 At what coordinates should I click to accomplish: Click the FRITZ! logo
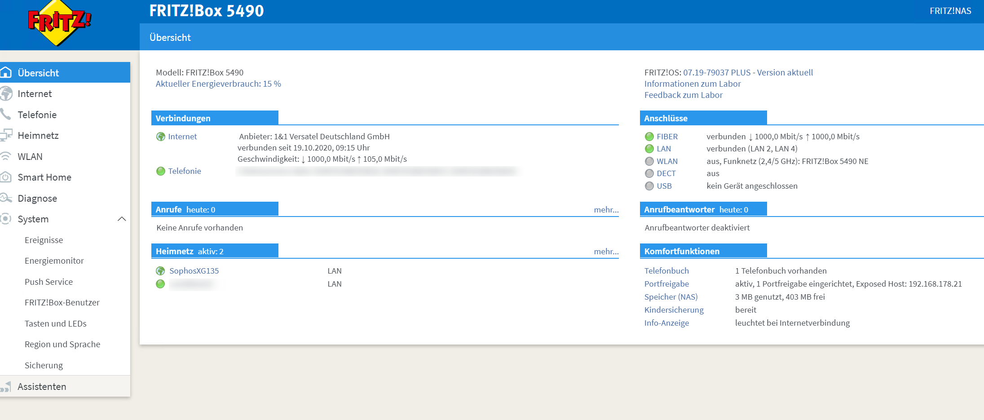59,23
